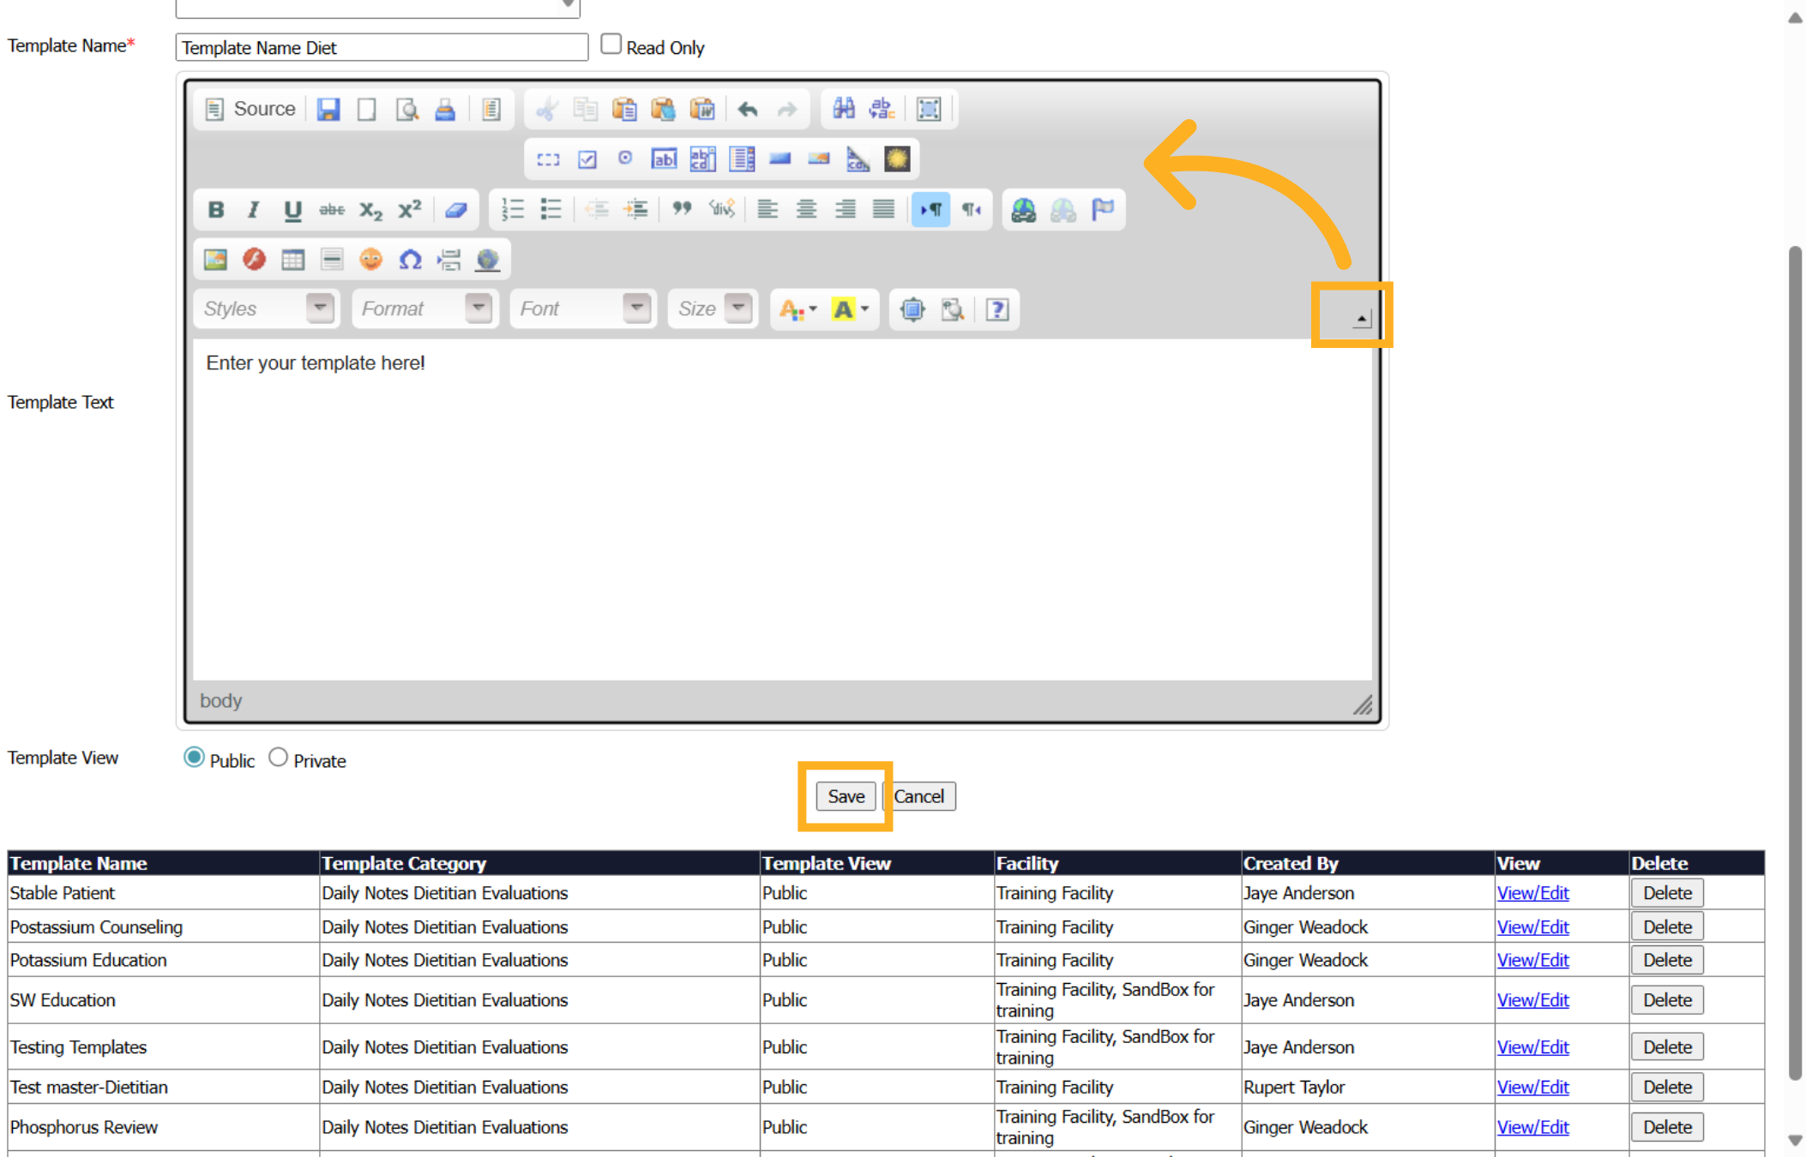Insert a smiley emoticon
The height and width of the screenshot is (1157, 1806).
[x=370, y=260]
